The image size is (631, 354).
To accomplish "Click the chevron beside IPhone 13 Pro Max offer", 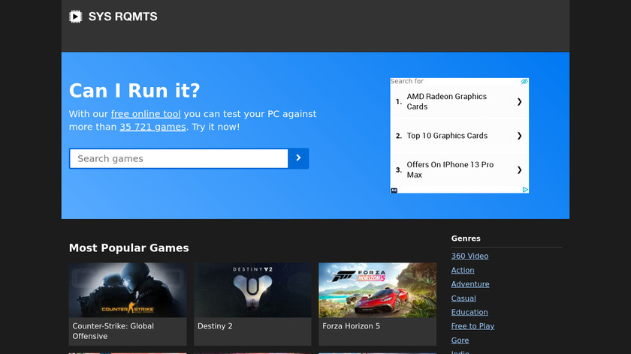I will coord(519,170).
